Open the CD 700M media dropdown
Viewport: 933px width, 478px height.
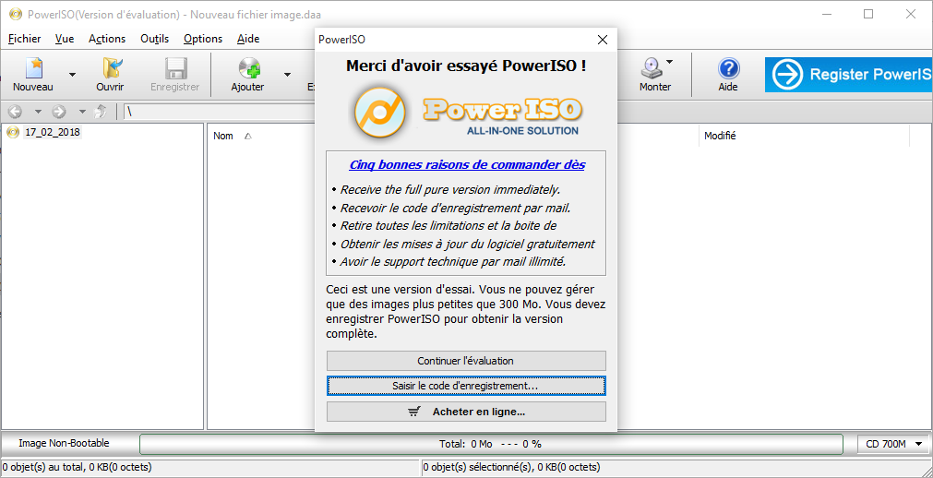pyautogui.click(x=893, y=444)
